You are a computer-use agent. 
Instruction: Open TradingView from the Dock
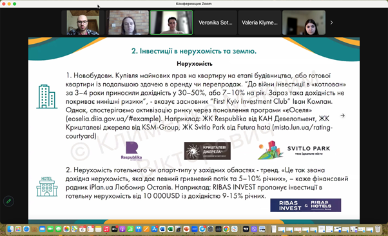246,229
